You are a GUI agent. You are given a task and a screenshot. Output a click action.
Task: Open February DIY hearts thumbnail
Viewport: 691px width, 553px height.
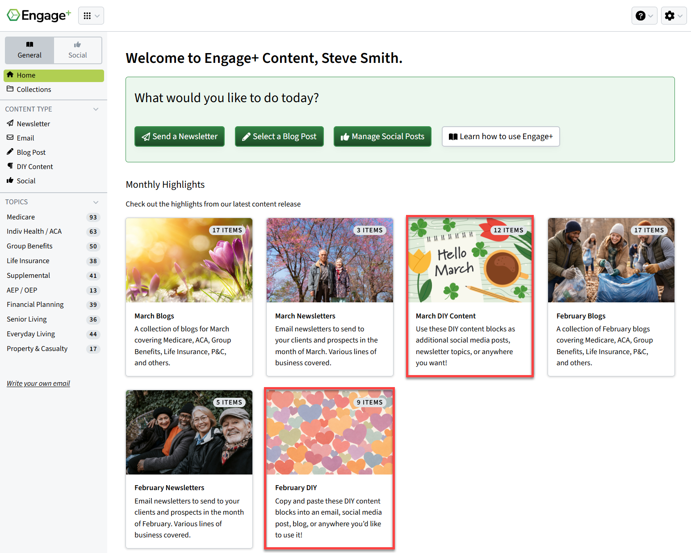click(330, 432)
